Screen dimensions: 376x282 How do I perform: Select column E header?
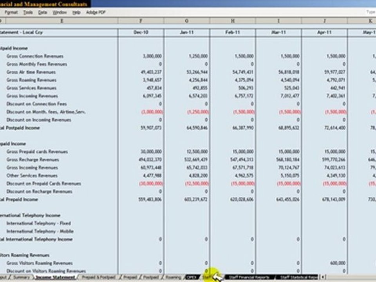click(61, 21)
